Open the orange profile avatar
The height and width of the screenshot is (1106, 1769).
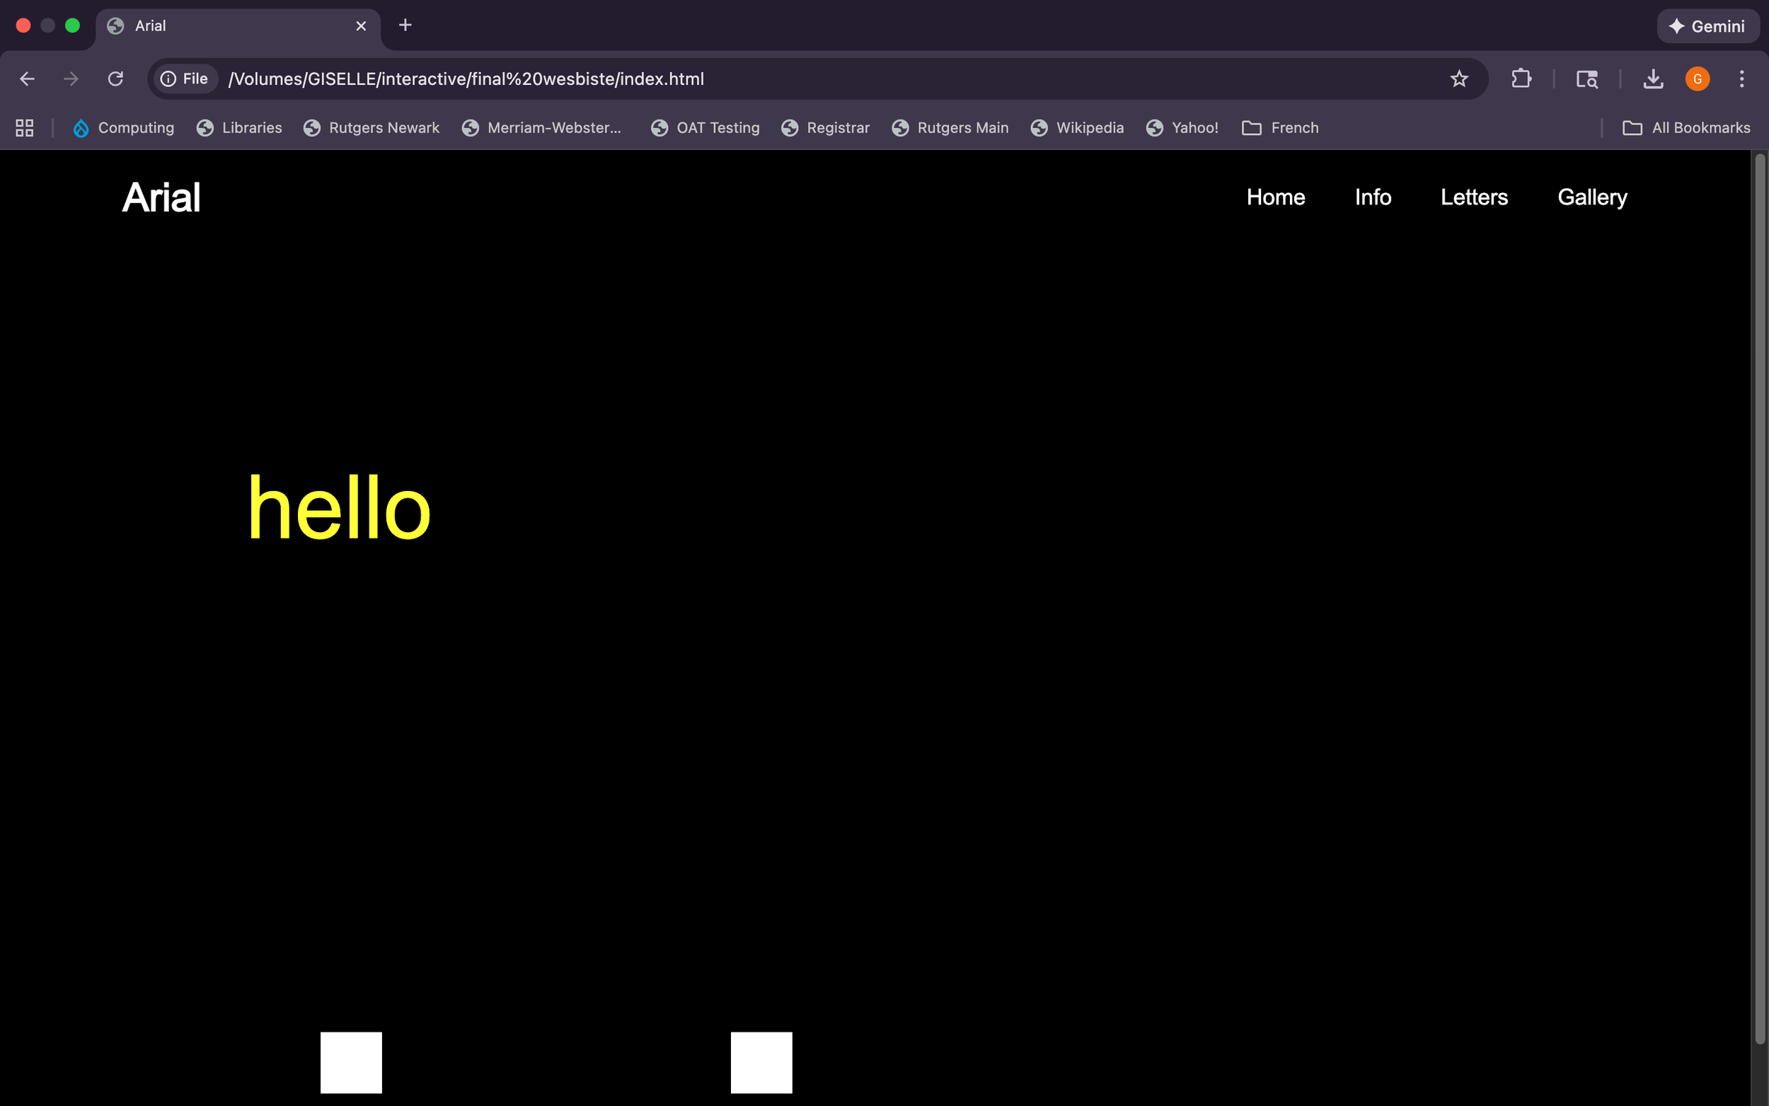(1698, 79)
